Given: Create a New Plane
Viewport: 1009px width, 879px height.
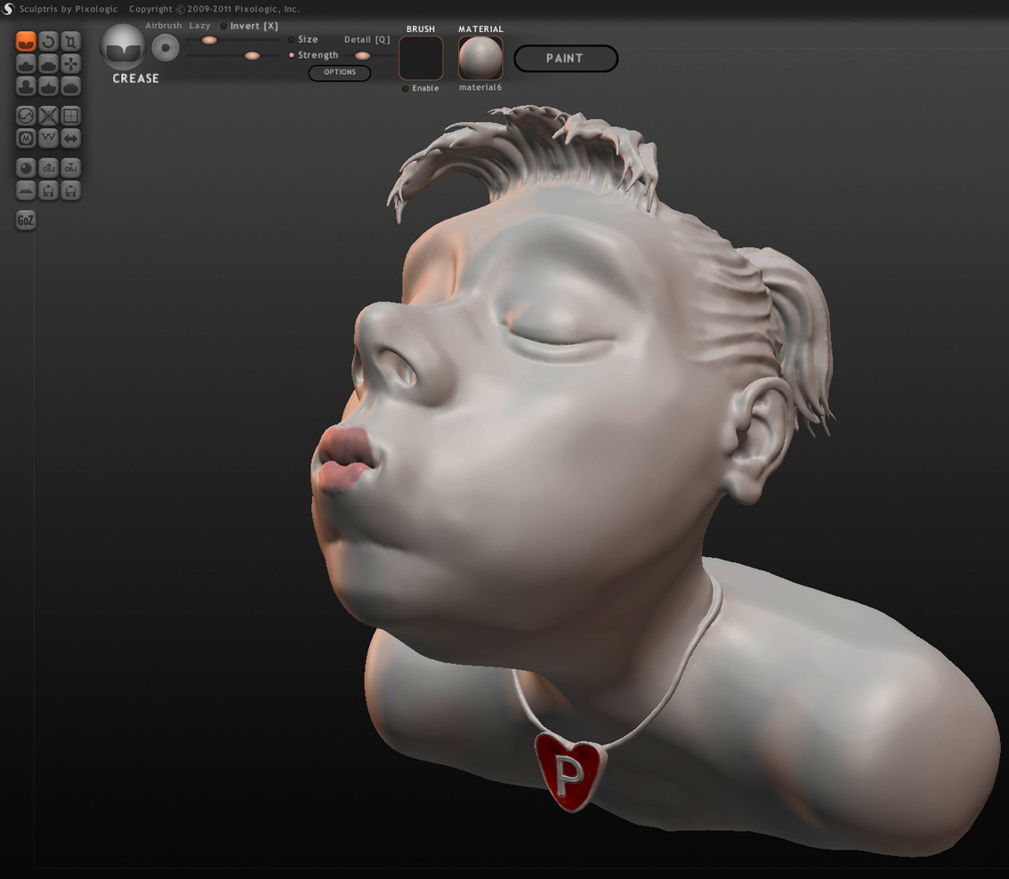Looking at the screenshot, I should point(26,190).
